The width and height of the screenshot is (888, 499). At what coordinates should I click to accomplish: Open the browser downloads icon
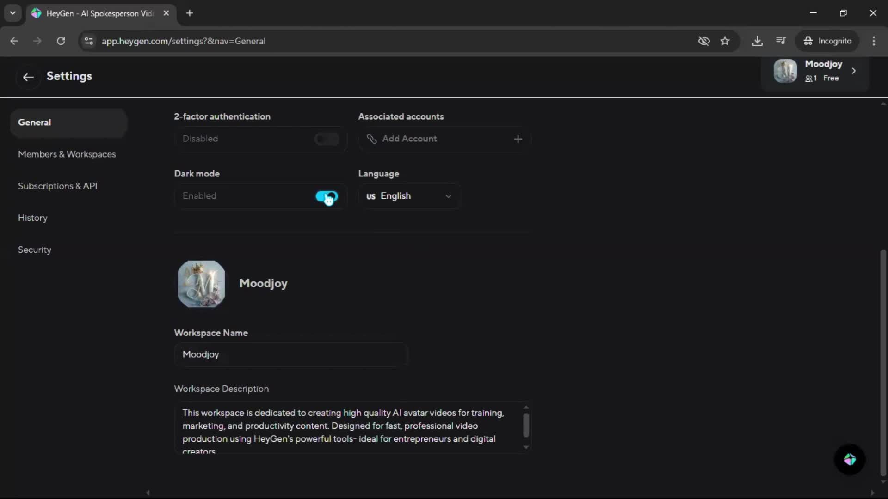(757, 41)
